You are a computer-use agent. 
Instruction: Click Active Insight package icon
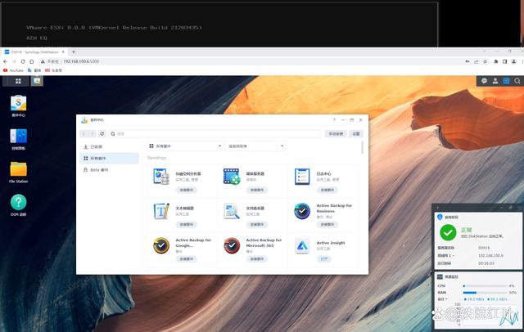click(x=301, y=246)
